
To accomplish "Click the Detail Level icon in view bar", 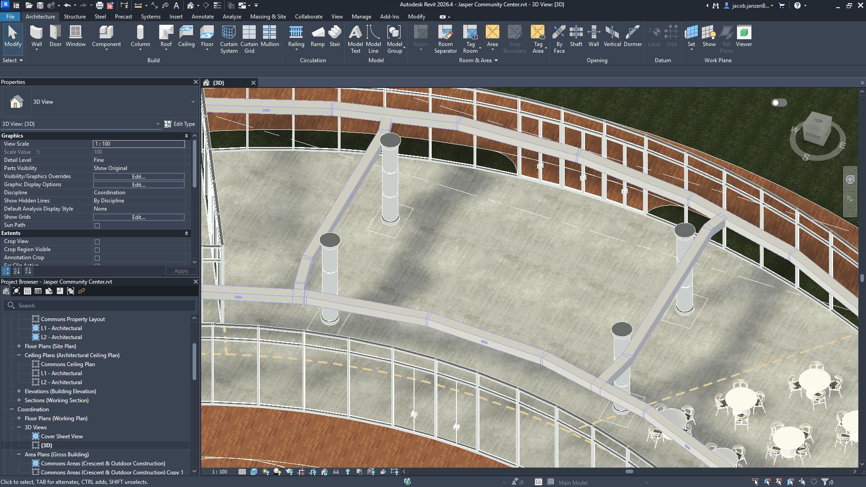I will coord(242,472).
